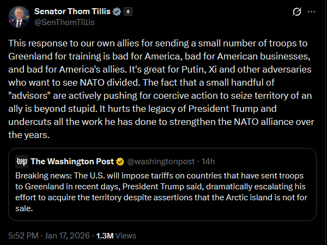Click the blue verified checkmark badge
The width and height of the screenshot is (327, 245).
[117, 11]
